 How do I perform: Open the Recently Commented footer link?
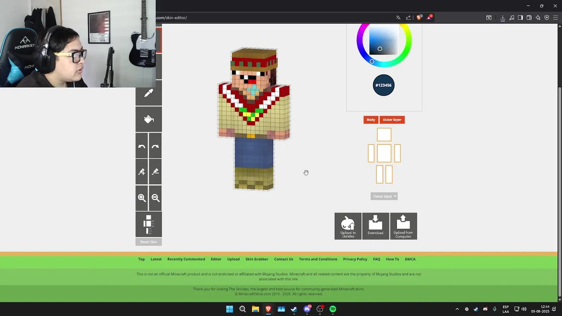[x=186, y=259]
